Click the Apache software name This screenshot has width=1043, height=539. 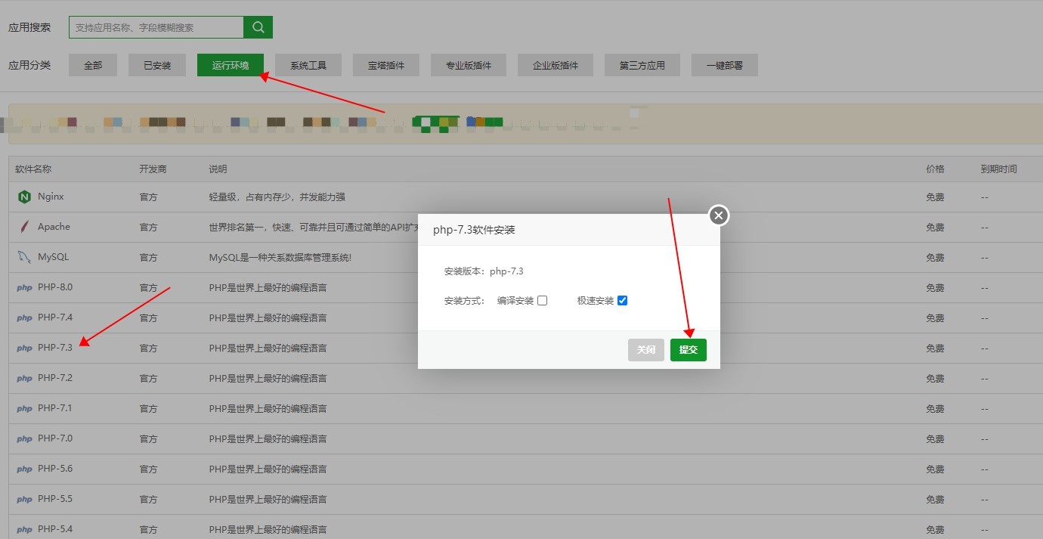(x=54, y=227)
